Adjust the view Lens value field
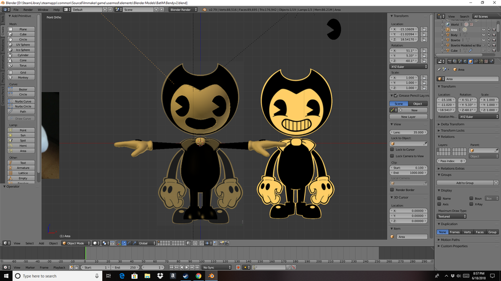The image size is (501, 281). [x=409, y=132]
